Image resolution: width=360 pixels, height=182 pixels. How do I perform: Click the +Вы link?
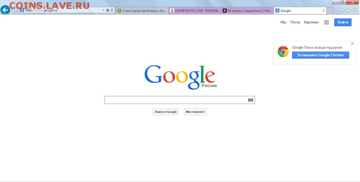(x=283, y=22)
